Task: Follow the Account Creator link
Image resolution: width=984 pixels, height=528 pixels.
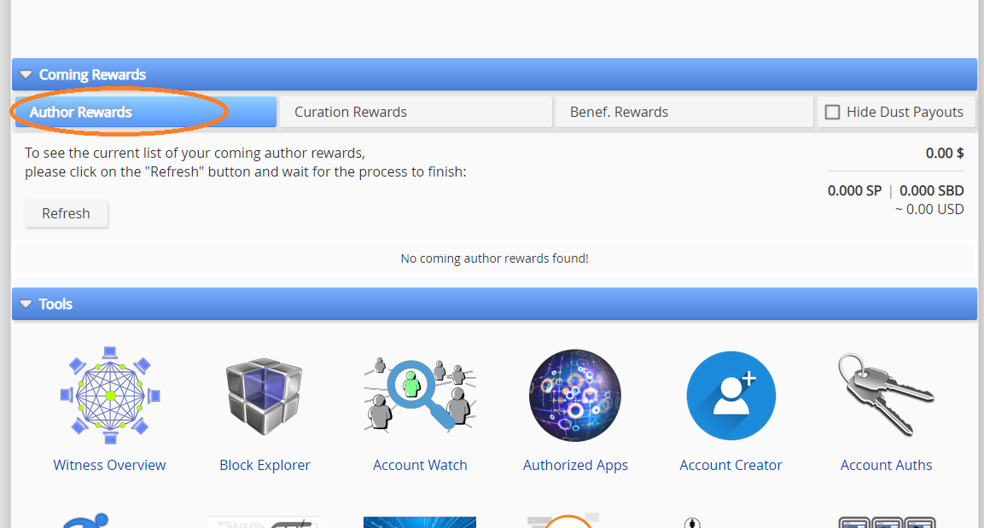Action: click(x=731, y=465)
